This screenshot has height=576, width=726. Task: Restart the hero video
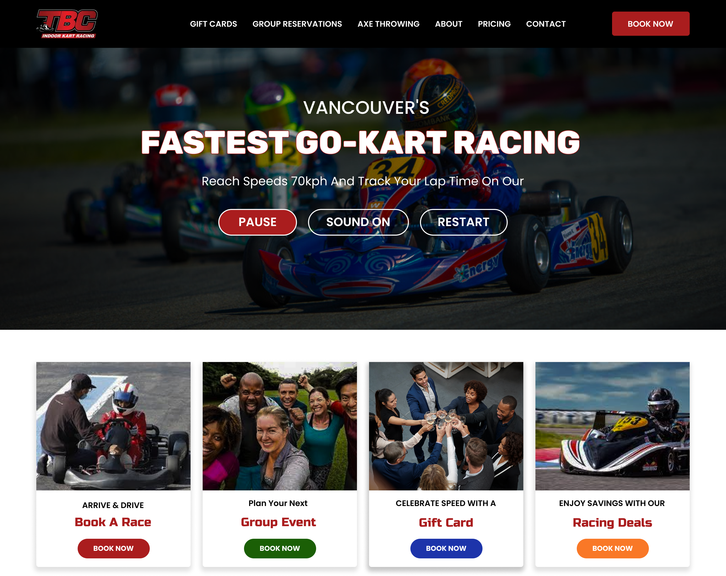coord(463,222)
